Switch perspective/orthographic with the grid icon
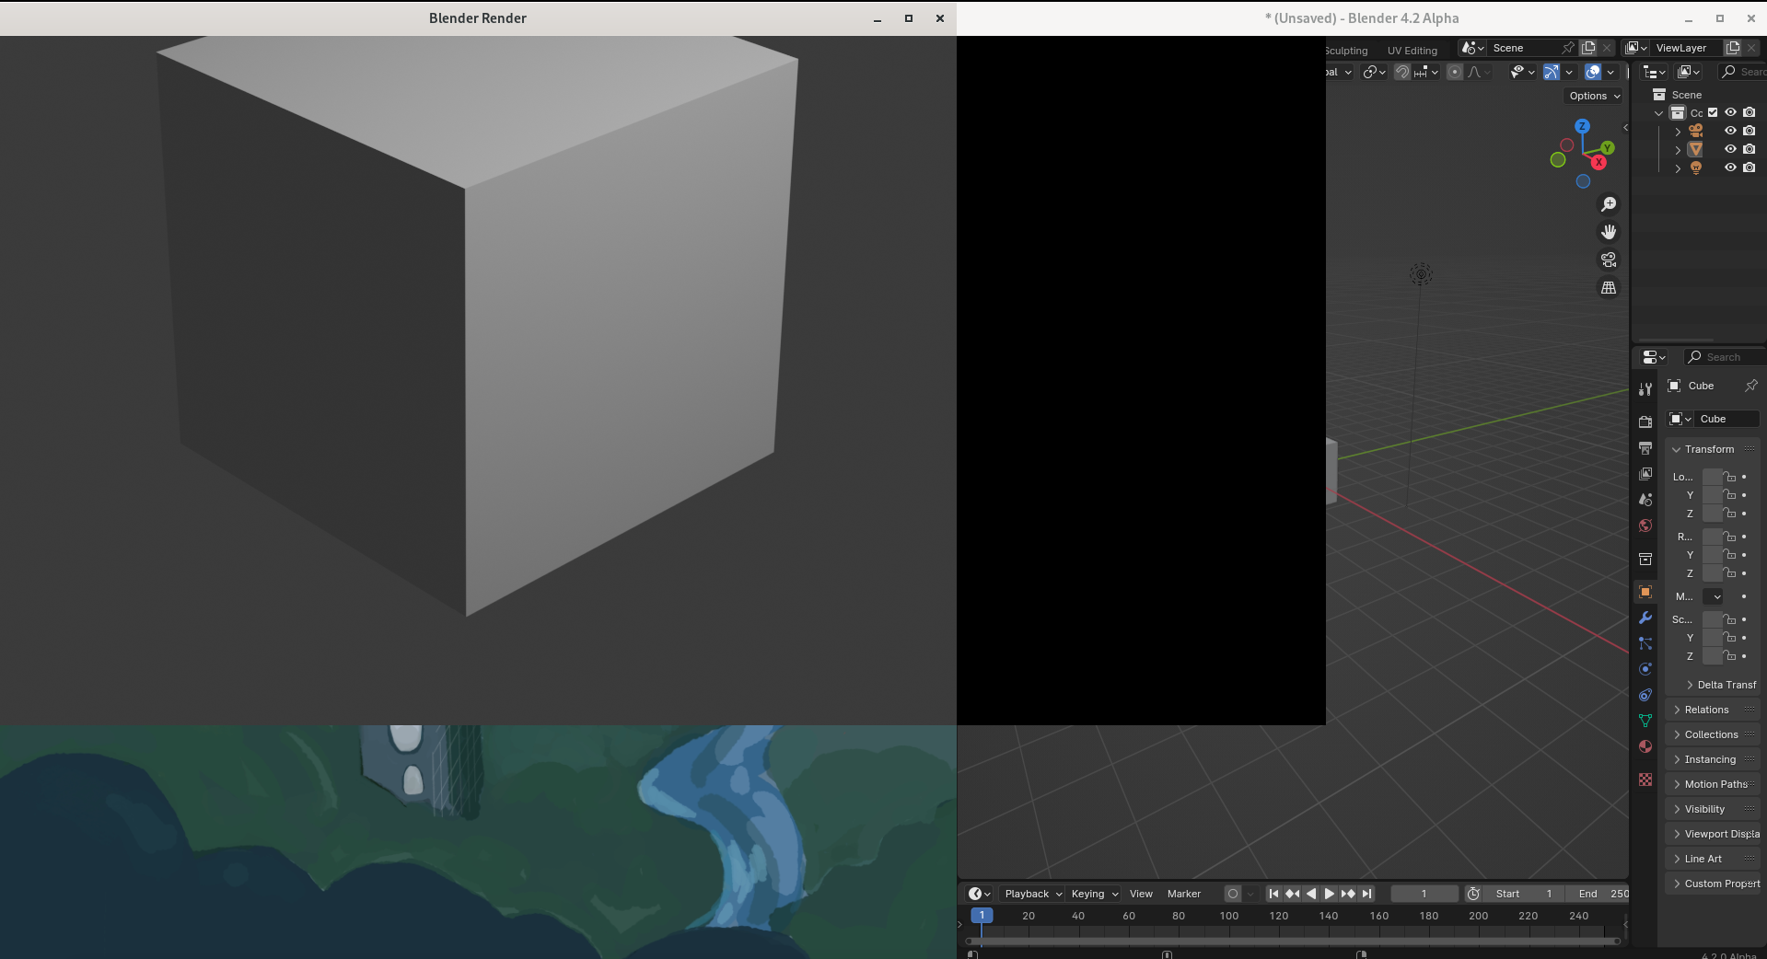This screenshot has height=959, width=1767. (x=1609, y=288)
